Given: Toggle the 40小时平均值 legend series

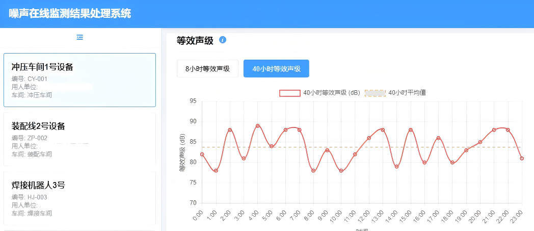Looking at the screenshot, I should 407,93.
